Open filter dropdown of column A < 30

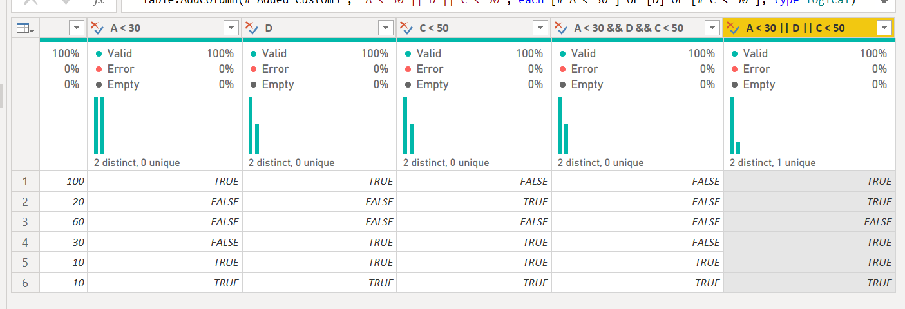(x=231, y=28)
